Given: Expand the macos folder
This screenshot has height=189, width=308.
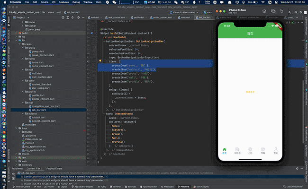Looking at the screenshot, I should pyautogui.click(x=16, y=154).
